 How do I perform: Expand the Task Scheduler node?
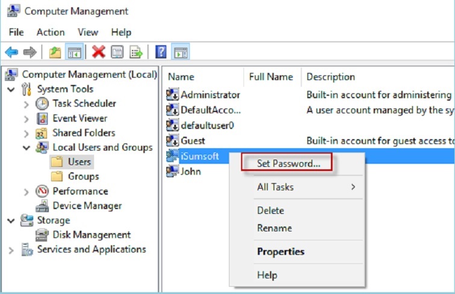click(26, 104)
